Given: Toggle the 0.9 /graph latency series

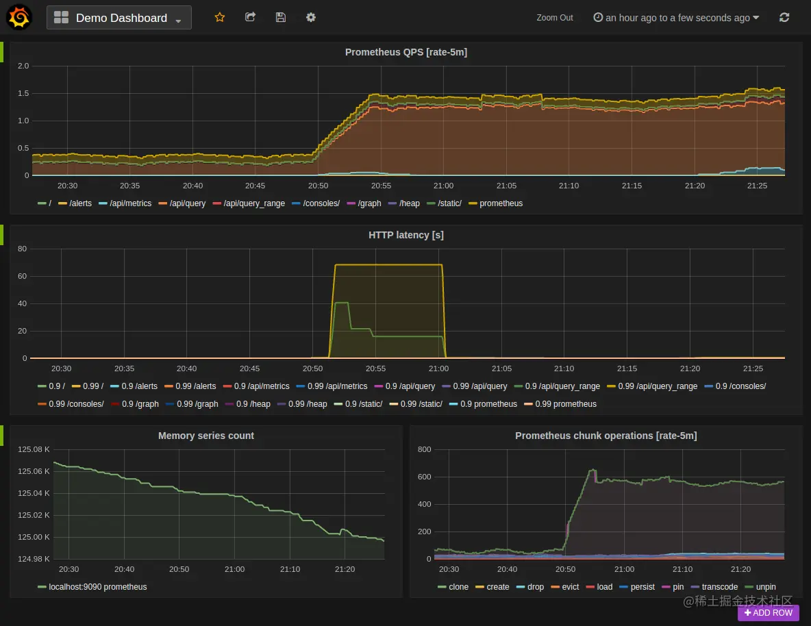Looking at the screenshot, I should click(140, 403).
